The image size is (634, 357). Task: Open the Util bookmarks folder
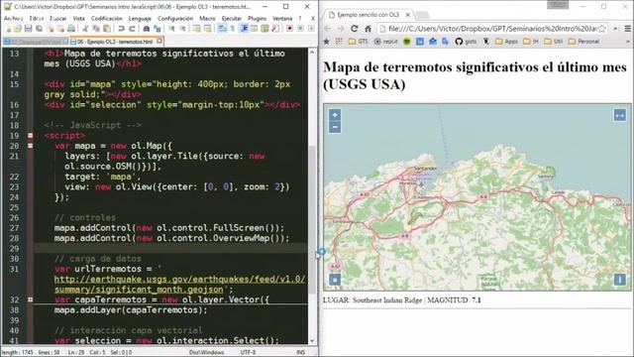pyautogui.click(x=553, y=42)
